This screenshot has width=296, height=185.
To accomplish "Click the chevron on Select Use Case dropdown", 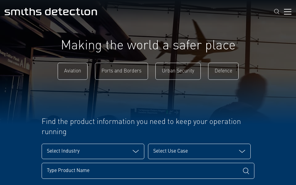I will coord(242,151).
